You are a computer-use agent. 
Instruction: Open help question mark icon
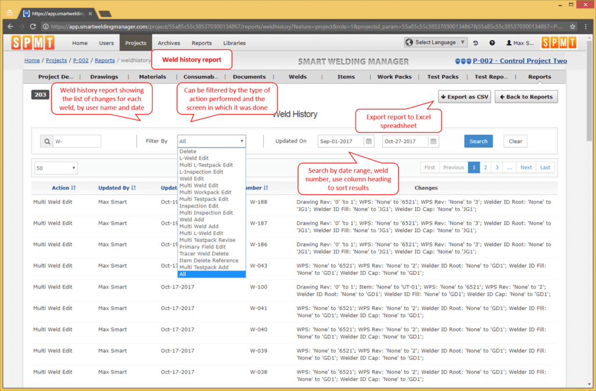tap(492, 43)
